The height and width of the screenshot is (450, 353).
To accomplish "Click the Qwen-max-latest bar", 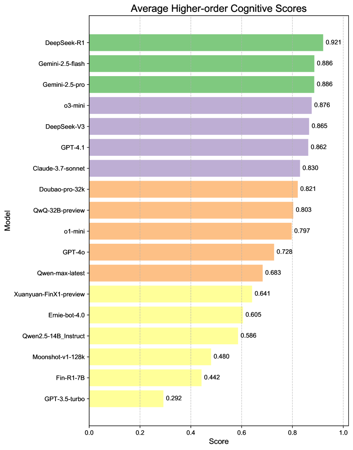I will 176,273.
